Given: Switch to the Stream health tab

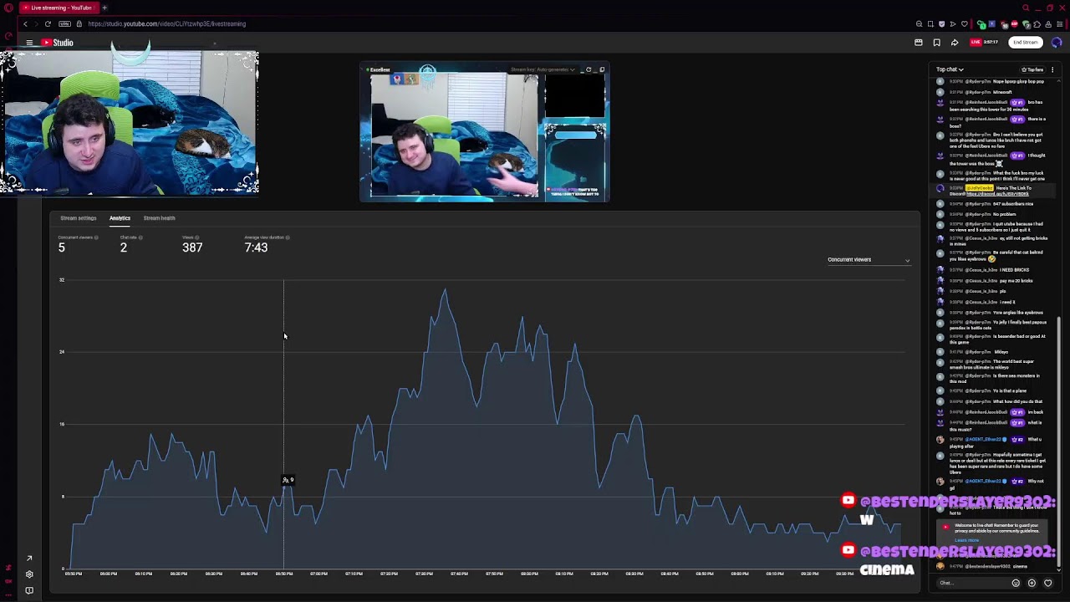Looking at the screenshot, I should tap(159, 218).
